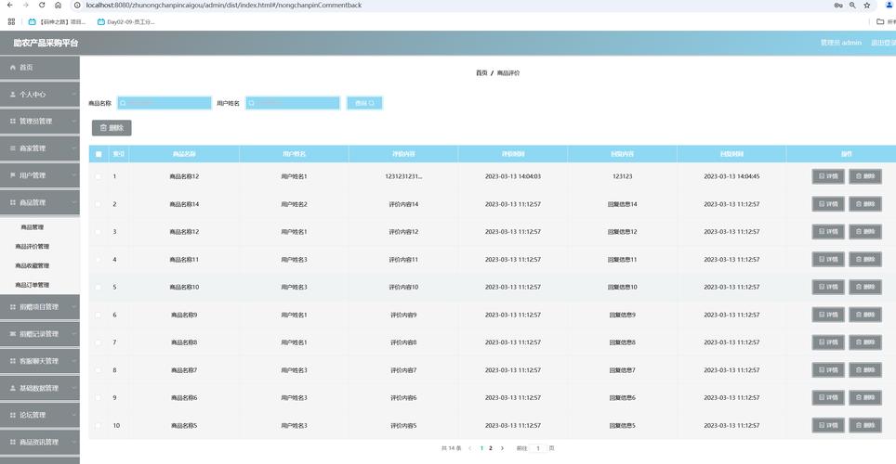
Task: Open the bookmarks bar apps grid icon
Action: [10, 21]
